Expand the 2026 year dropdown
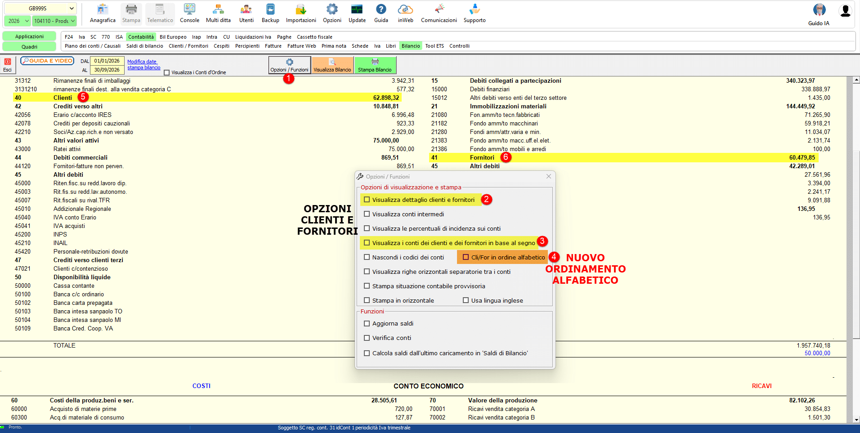The image size is (860, 433). [18, 21]
